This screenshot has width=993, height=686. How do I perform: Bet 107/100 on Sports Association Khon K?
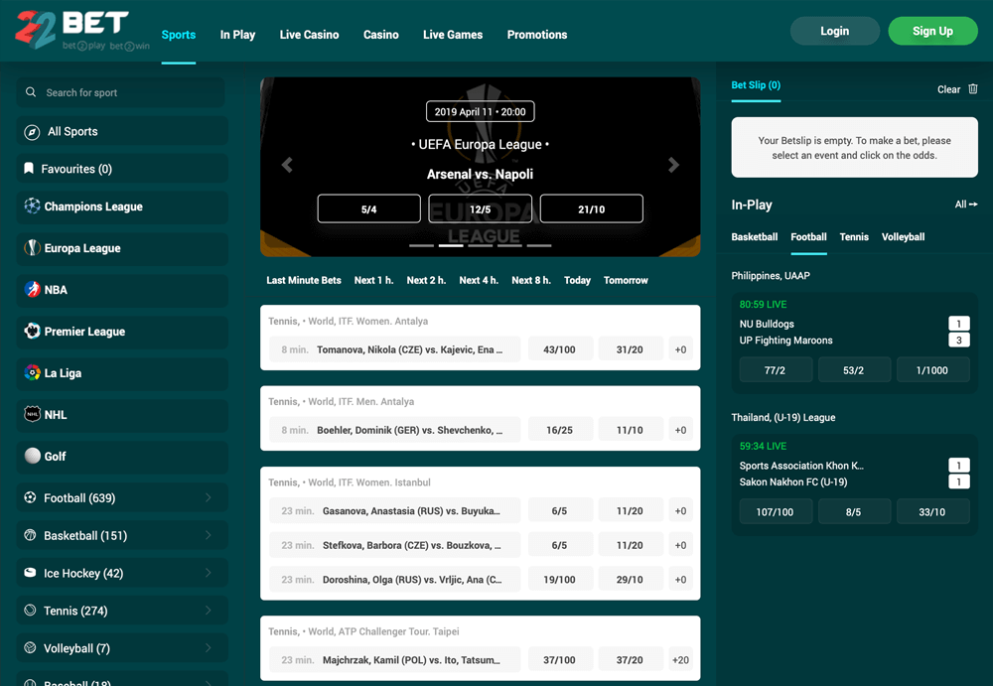pyautogui.click(x=775, y=512)
